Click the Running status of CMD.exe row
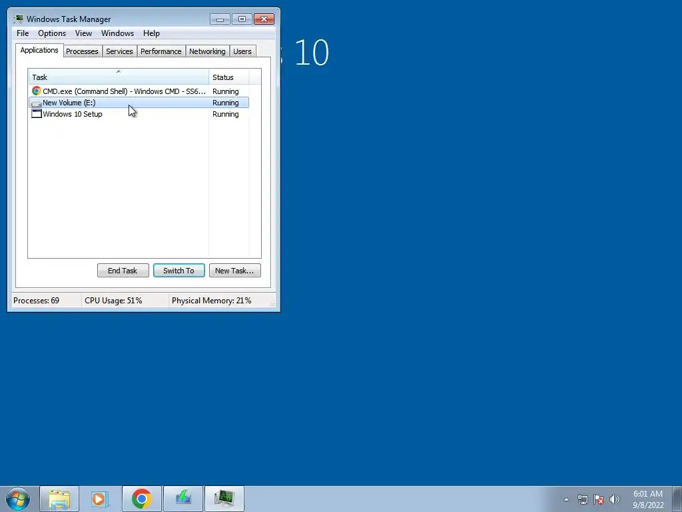The height and width of the screenshot is (512, 682). pos(225,91)
